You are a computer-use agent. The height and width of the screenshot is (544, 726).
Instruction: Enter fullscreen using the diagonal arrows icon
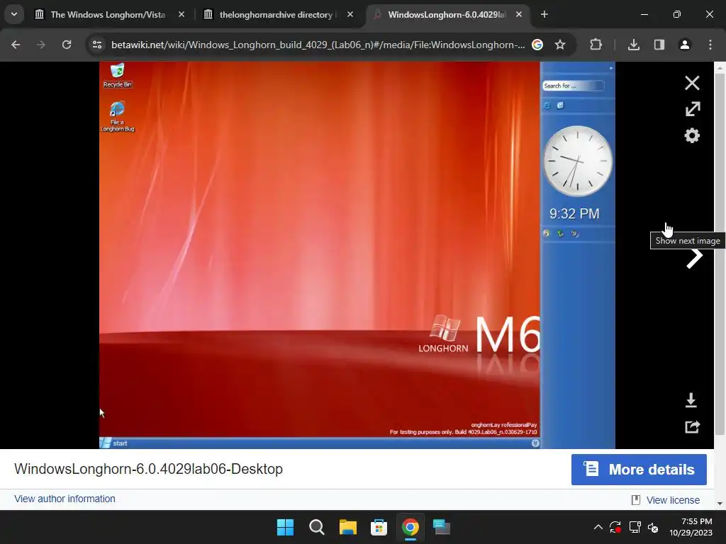point(693,109)
